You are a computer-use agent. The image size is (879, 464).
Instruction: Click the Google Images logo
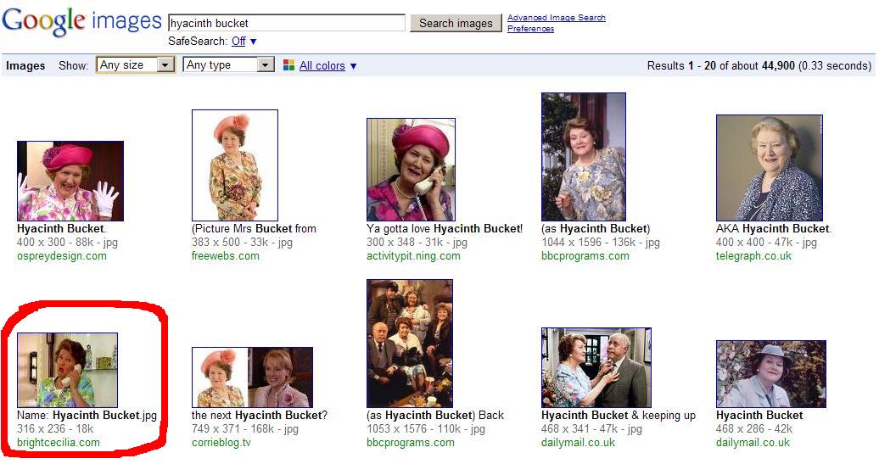[x=81, y=23]
